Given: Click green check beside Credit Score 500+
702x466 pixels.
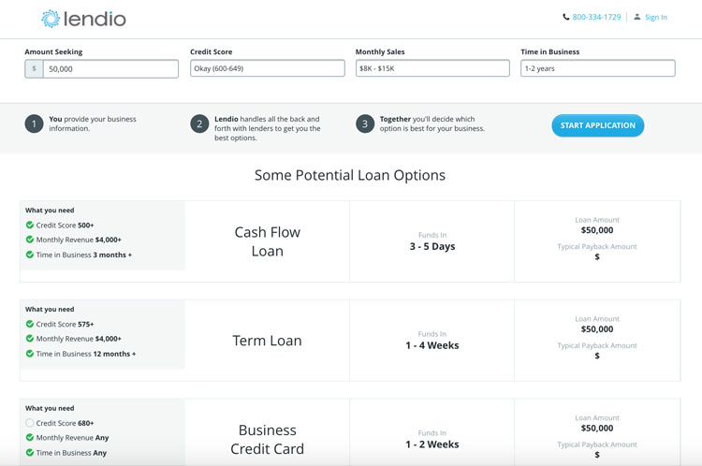Looking at the screenshot, I should tap(30, 225).
